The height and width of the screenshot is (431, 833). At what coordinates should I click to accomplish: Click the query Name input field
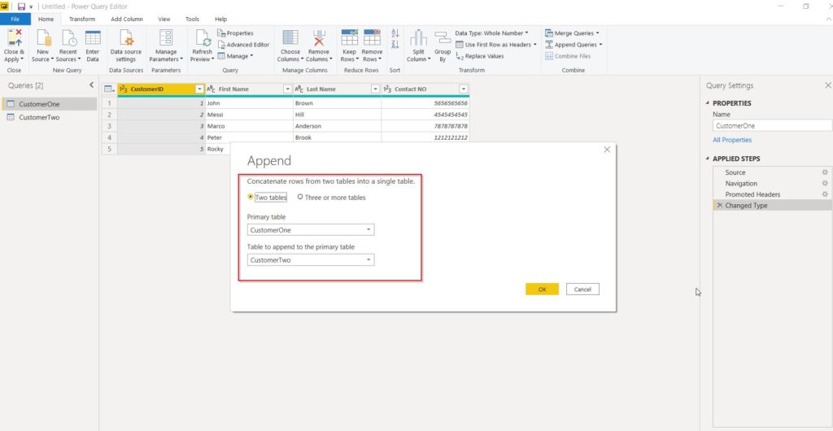(x=773, y=126)
